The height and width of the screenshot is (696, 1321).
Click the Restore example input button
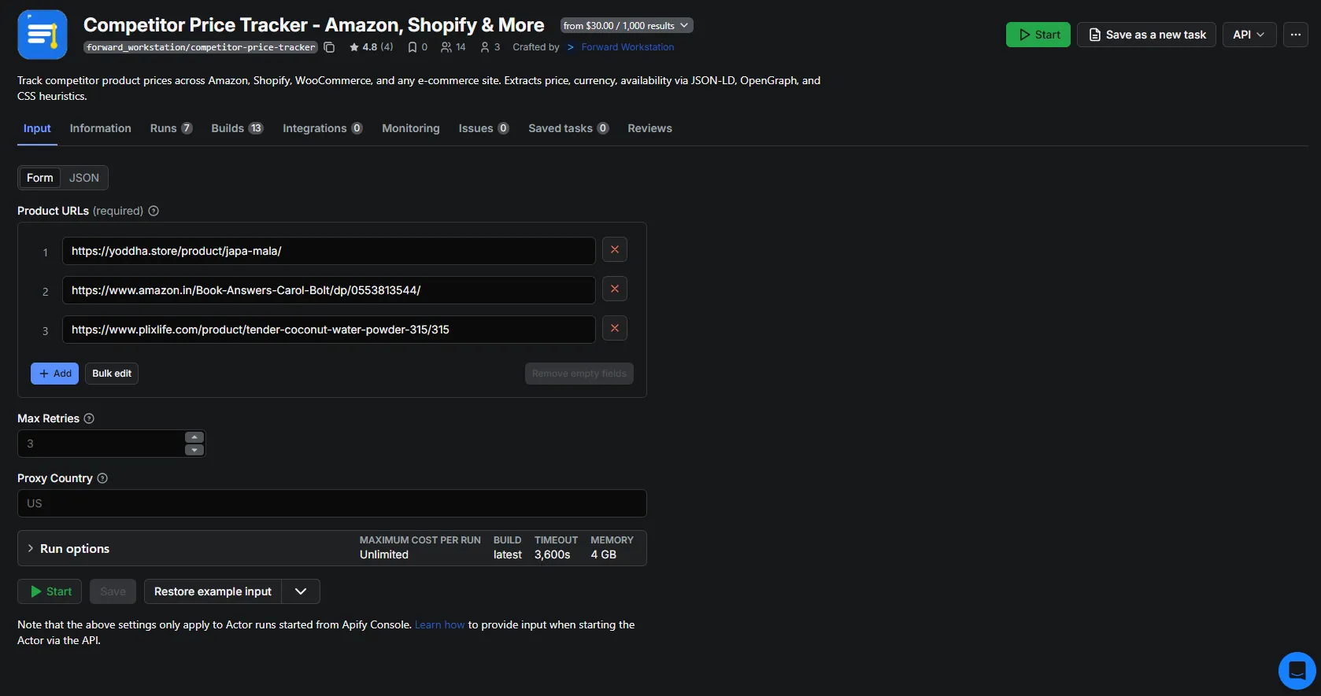213,591
